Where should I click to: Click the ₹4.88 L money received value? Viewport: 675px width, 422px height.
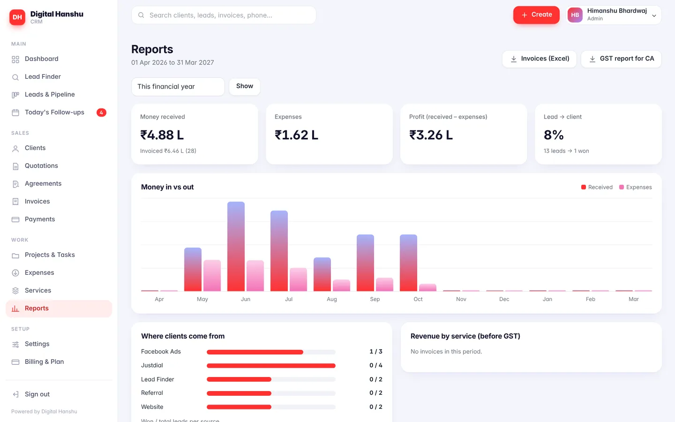pos(162,135)
